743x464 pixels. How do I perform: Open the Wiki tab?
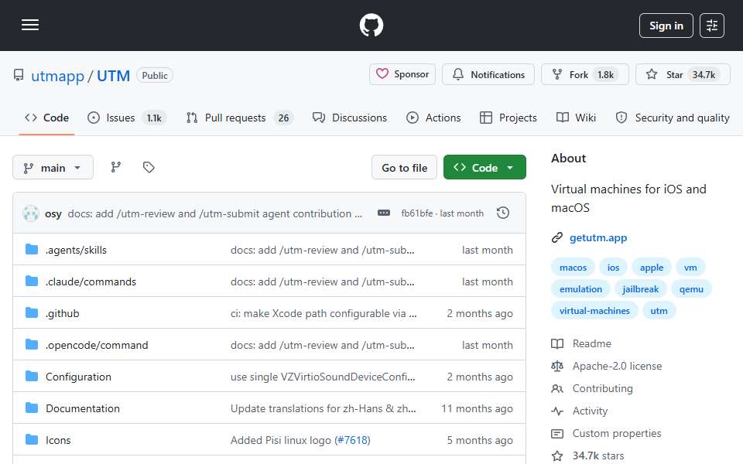click(x=576, y=118)
